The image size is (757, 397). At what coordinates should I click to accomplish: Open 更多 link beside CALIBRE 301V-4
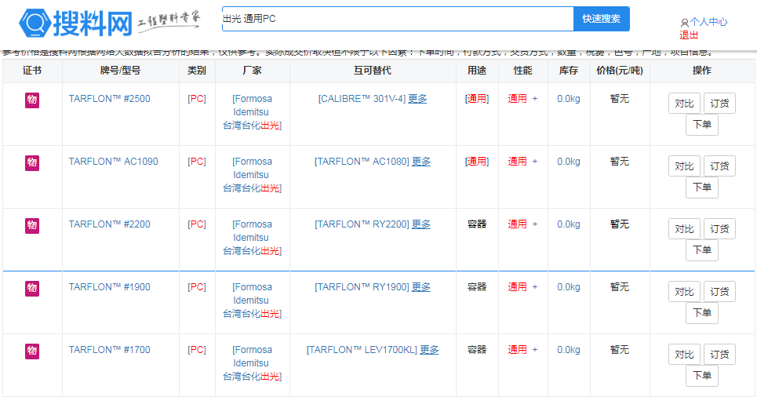pyautogui.click(x=417, y=99)
